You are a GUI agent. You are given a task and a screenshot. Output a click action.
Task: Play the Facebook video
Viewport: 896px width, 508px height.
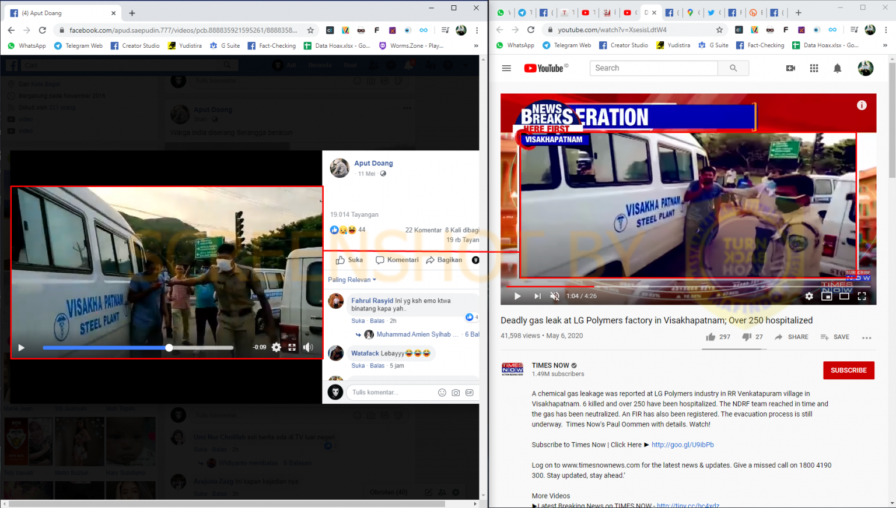[21, 348]
